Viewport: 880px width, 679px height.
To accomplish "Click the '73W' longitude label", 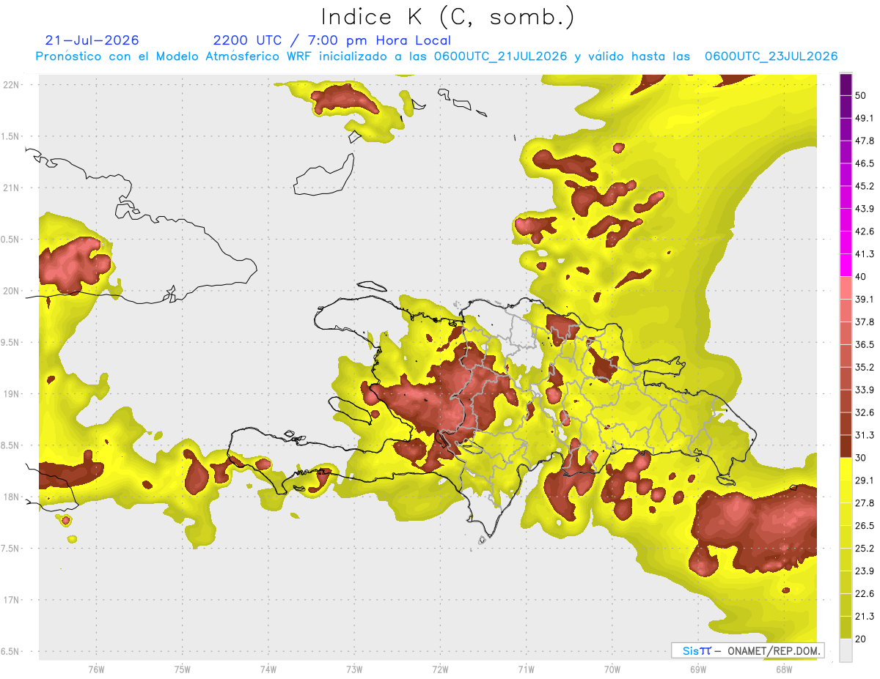I will [x=354, y=669].
